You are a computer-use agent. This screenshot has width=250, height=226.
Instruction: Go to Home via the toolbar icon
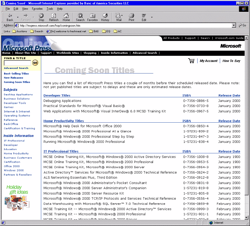(x=66, y=16)
